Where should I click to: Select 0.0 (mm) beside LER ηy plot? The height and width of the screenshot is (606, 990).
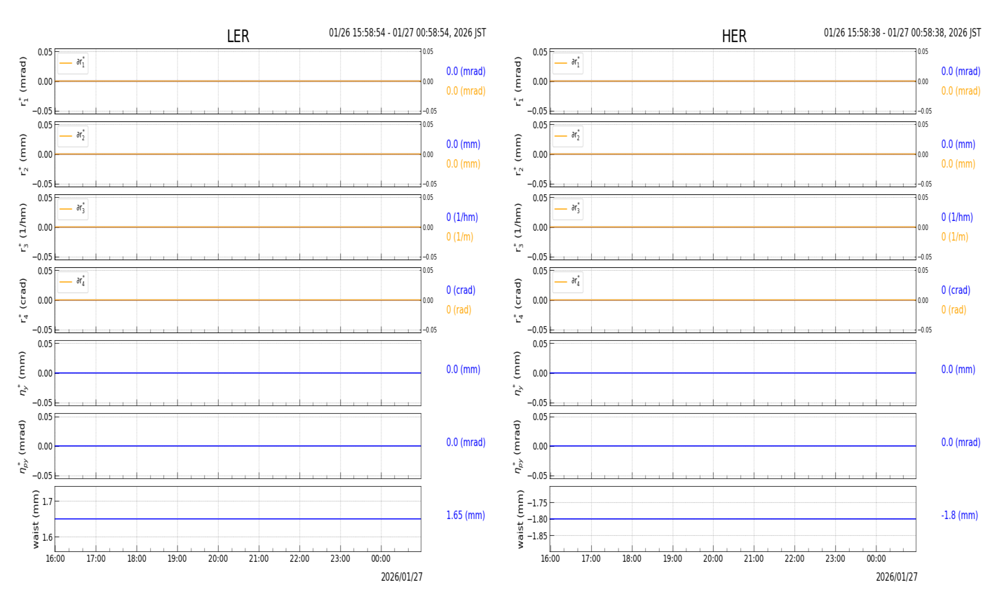463,369
